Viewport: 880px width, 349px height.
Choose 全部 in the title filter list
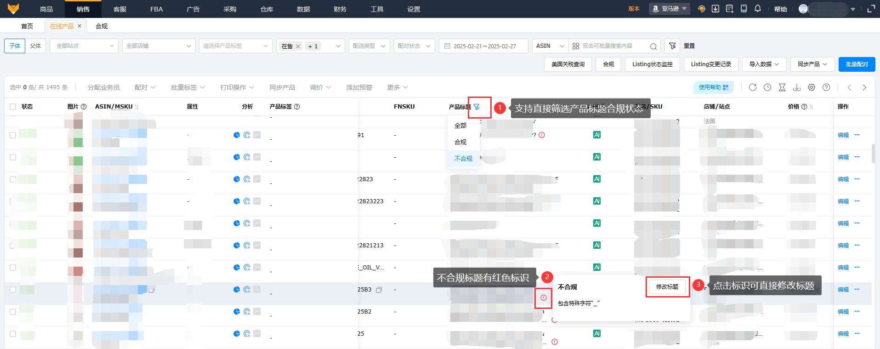(x=460, y=126)
